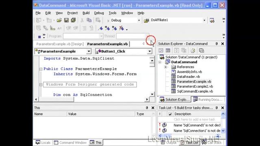
Task: Pin the Task List panel
Action: tap(217, 108)
